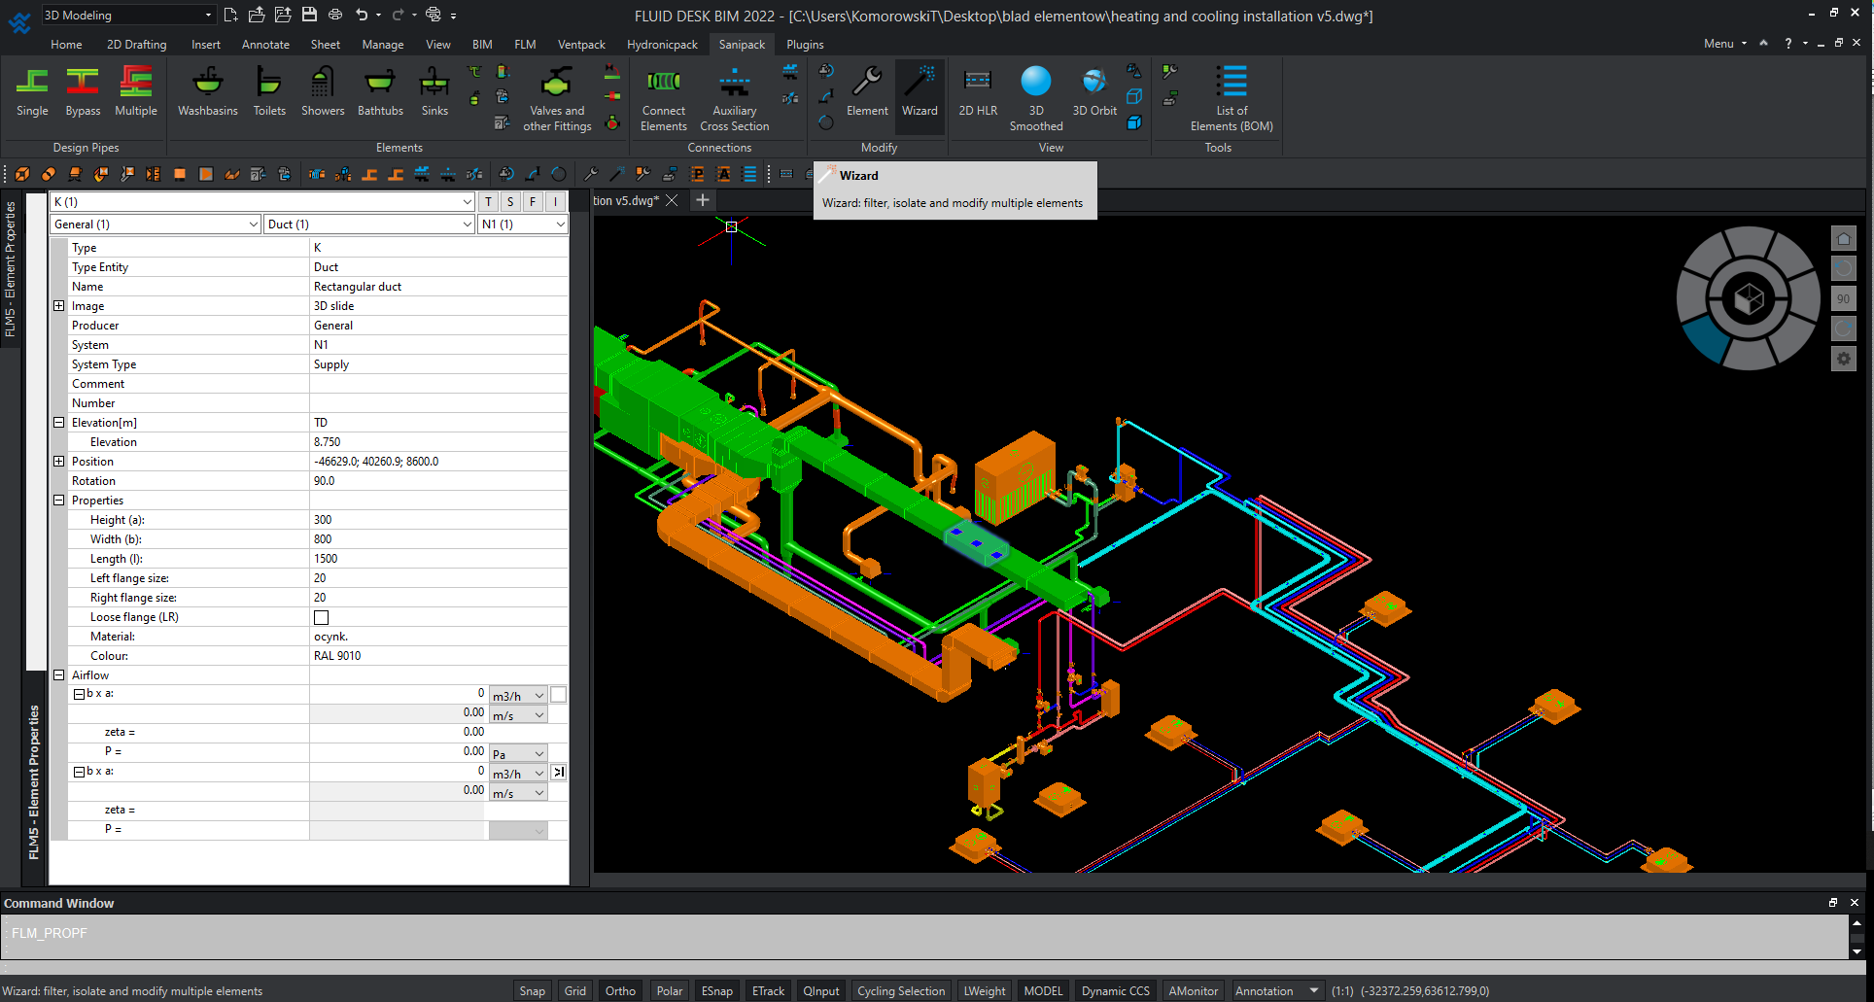Click the MODEL button in status bar
The image size is (1874, 1002).
pyautogui.click(x=1043, y=991)
